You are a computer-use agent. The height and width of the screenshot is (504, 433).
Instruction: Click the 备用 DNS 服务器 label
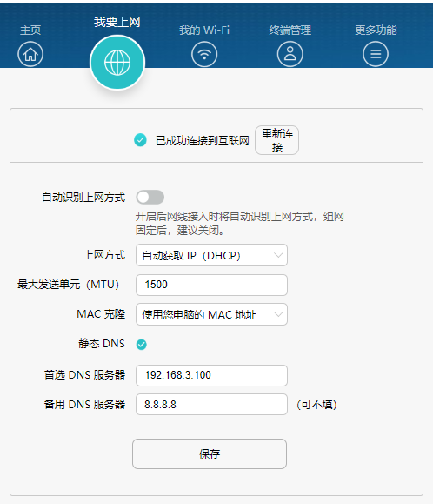(84, 405)
